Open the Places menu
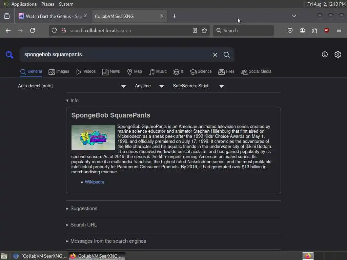The image size is (347, 260). click(47, 4)
